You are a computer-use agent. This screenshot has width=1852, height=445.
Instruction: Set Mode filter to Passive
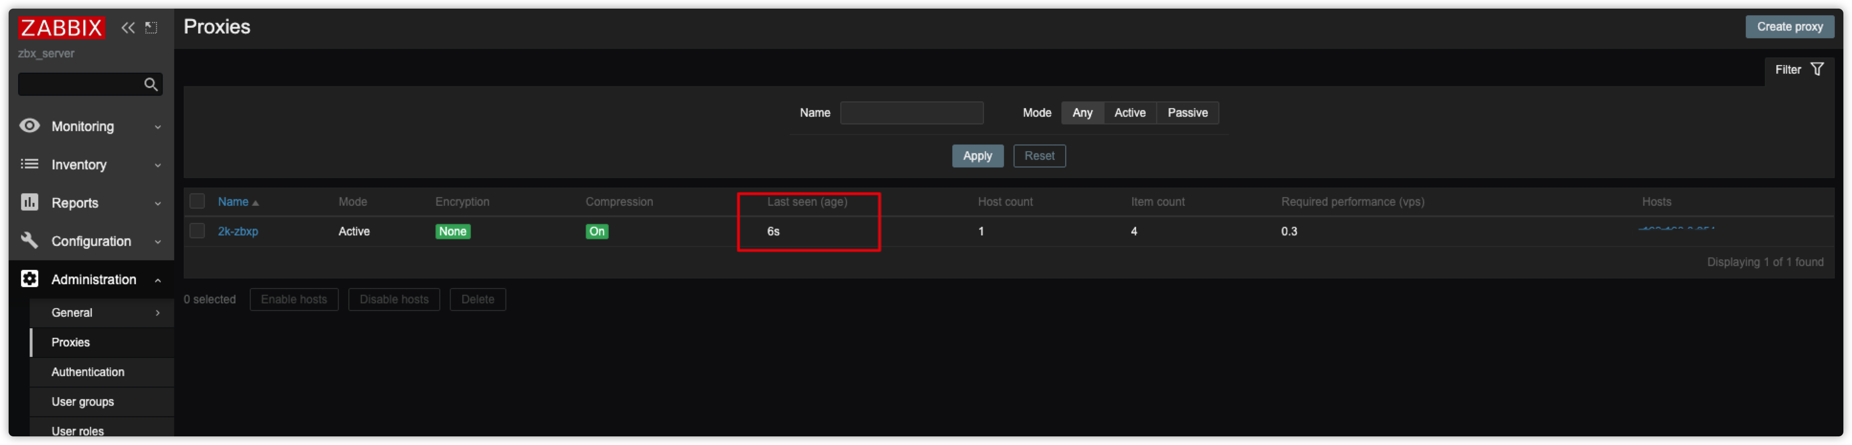click(1187, 113)
